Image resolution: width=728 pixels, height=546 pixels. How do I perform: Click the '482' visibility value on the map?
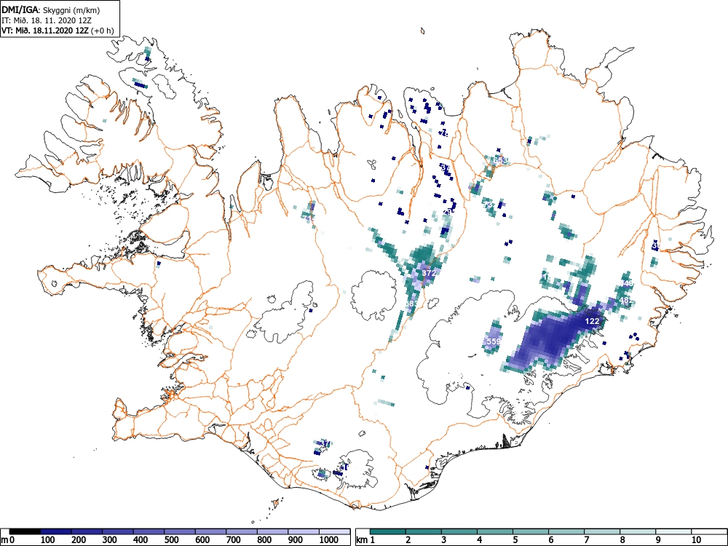point(626,301)
